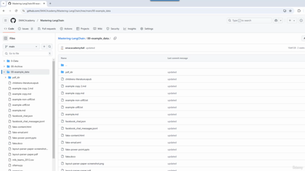
Task: Select mlb_teams_2012.csv in sidebar tree
Action: point(23,160)
